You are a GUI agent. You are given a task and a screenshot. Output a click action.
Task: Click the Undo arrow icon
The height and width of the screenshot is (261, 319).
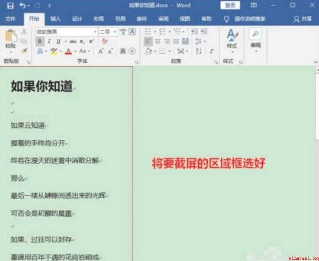point(23,6)
